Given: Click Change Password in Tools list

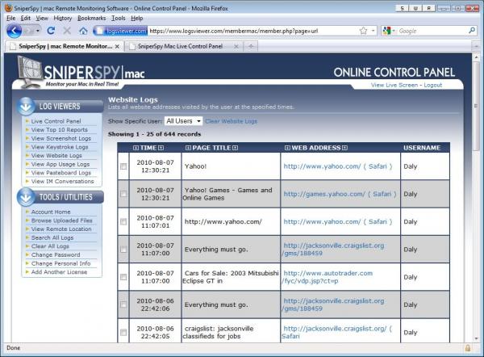Looking at the screenshot, I should tap(56, 255).
